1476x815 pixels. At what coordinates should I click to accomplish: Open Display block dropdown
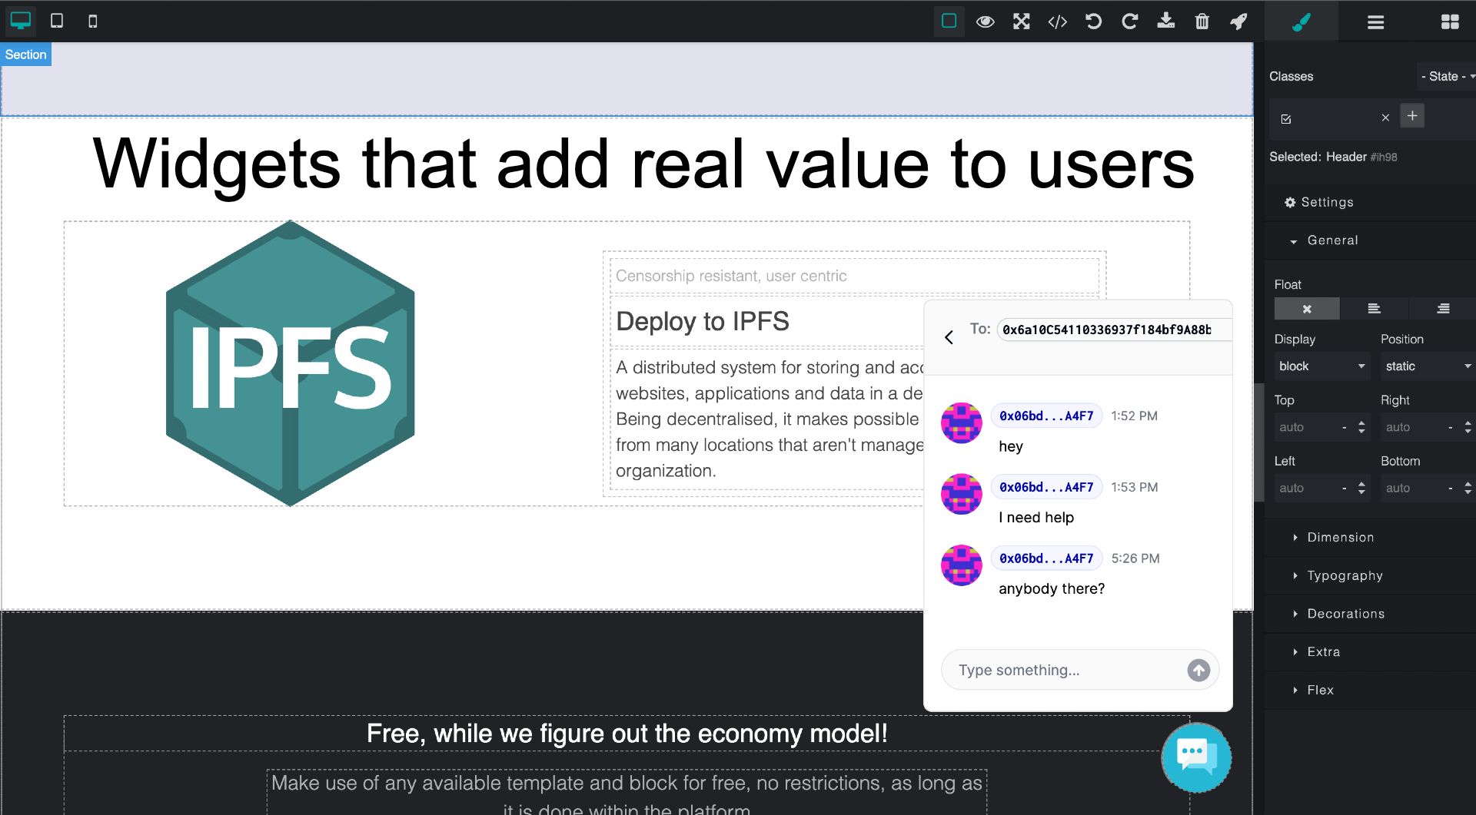(1322, 366)
